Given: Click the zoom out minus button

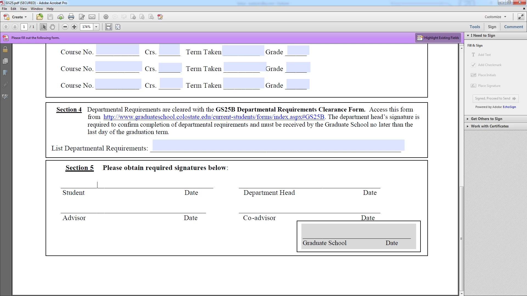Looking at the screenshot, I should tap(65, 27).
